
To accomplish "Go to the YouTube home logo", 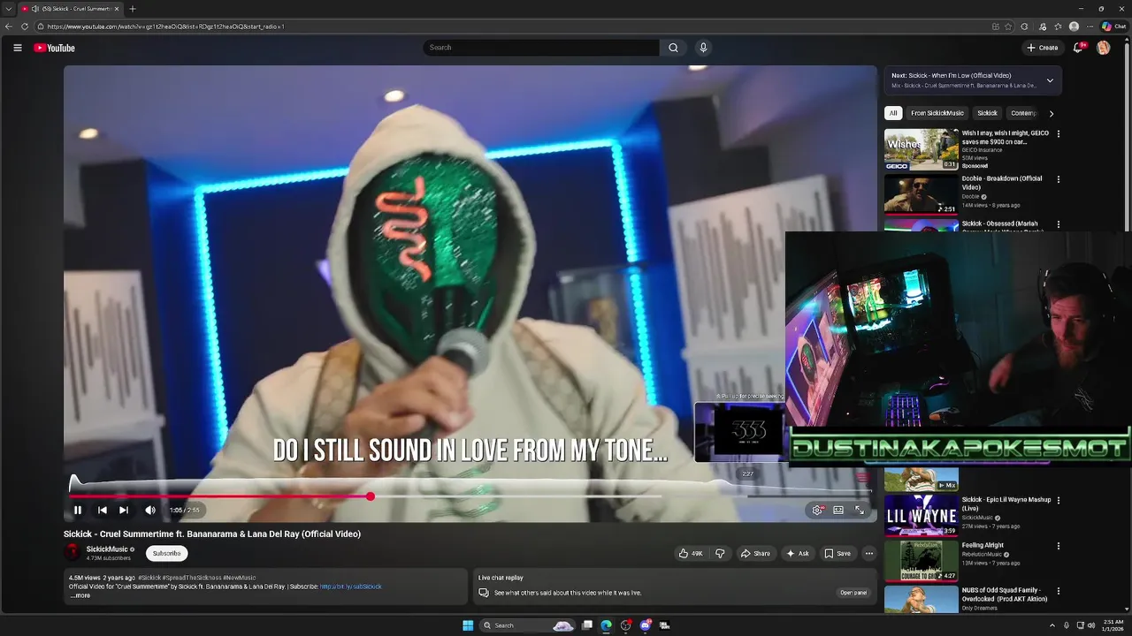I will tap(55, 48).
